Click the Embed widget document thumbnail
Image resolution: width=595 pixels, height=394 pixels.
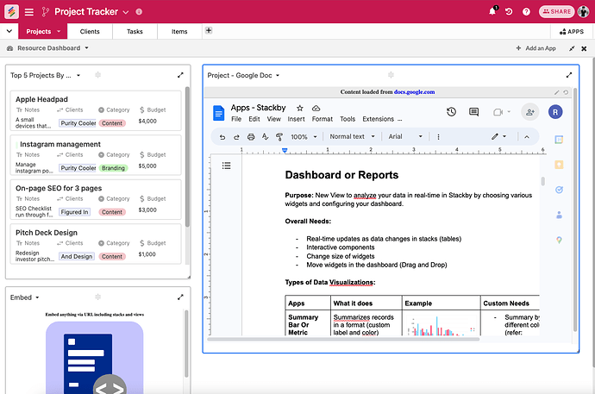pos(95,358)
